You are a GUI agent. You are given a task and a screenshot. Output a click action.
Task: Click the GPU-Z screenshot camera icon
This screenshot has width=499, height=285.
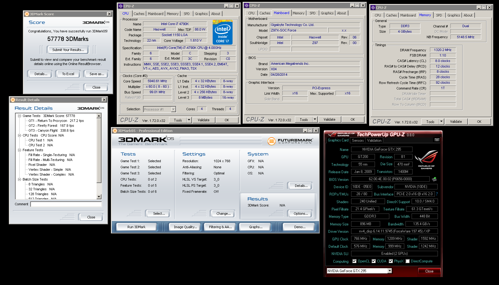pos(437,140)
